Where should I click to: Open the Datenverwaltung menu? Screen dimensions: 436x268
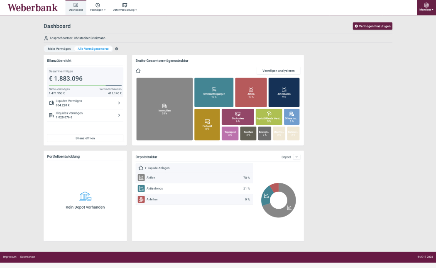pyautogui.click(x=125, y=7)
